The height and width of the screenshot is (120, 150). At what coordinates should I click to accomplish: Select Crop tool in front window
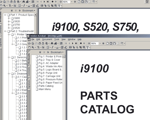click(80, 47)
